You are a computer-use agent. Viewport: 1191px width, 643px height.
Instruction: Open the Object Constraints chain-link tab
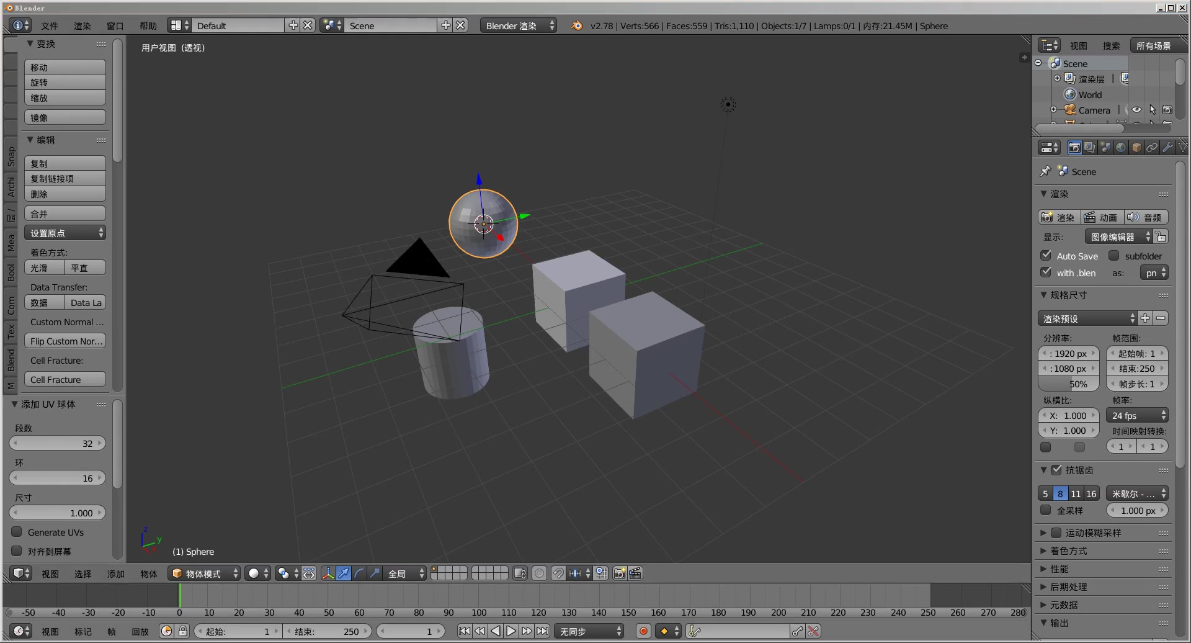1151,147
